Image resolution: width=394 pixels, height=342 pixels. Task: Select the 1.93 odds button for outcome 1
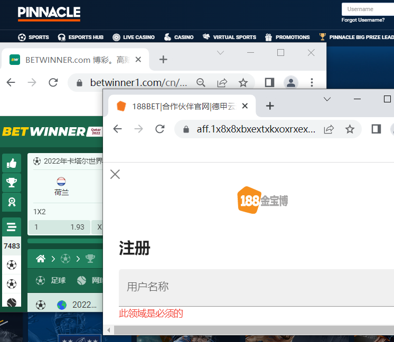[x=59, y=227]
